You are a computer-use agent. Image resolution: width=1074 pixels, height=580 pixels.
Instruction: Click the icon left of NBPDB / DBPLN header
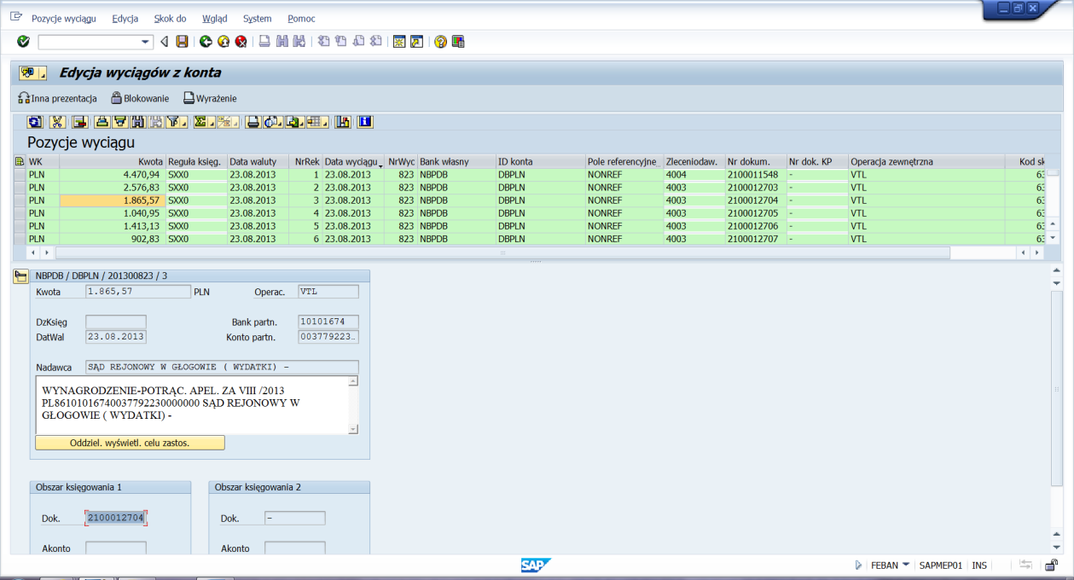point(20,276)
